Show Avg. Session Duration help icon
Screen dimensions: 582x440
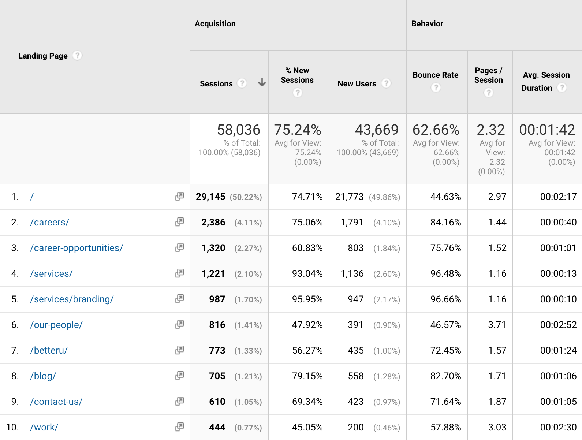click(x=562, y=88)
